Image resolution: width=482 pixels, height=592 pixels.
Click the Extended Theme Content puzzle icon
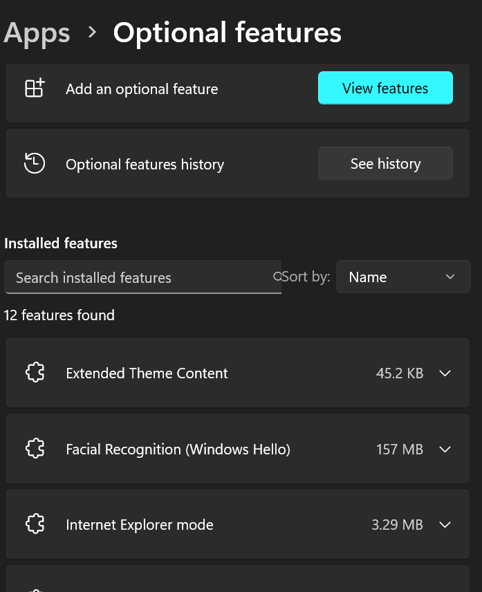point(35,373)
